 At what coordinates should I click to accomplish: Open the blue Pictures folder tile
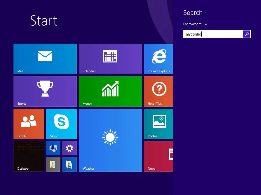[x=70, y=165]
